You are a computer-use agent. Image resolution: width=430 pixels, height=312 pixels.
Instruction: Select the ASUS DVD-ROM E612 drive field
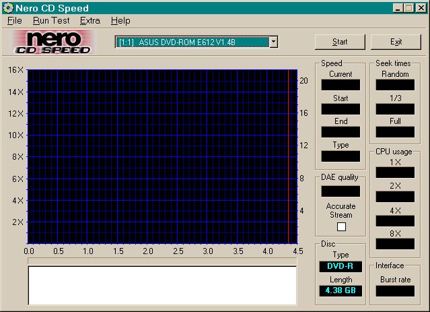tap(192, 42)
